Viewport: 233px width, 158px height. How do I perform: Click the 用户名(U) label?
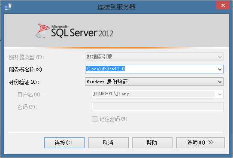pos(30,94)
